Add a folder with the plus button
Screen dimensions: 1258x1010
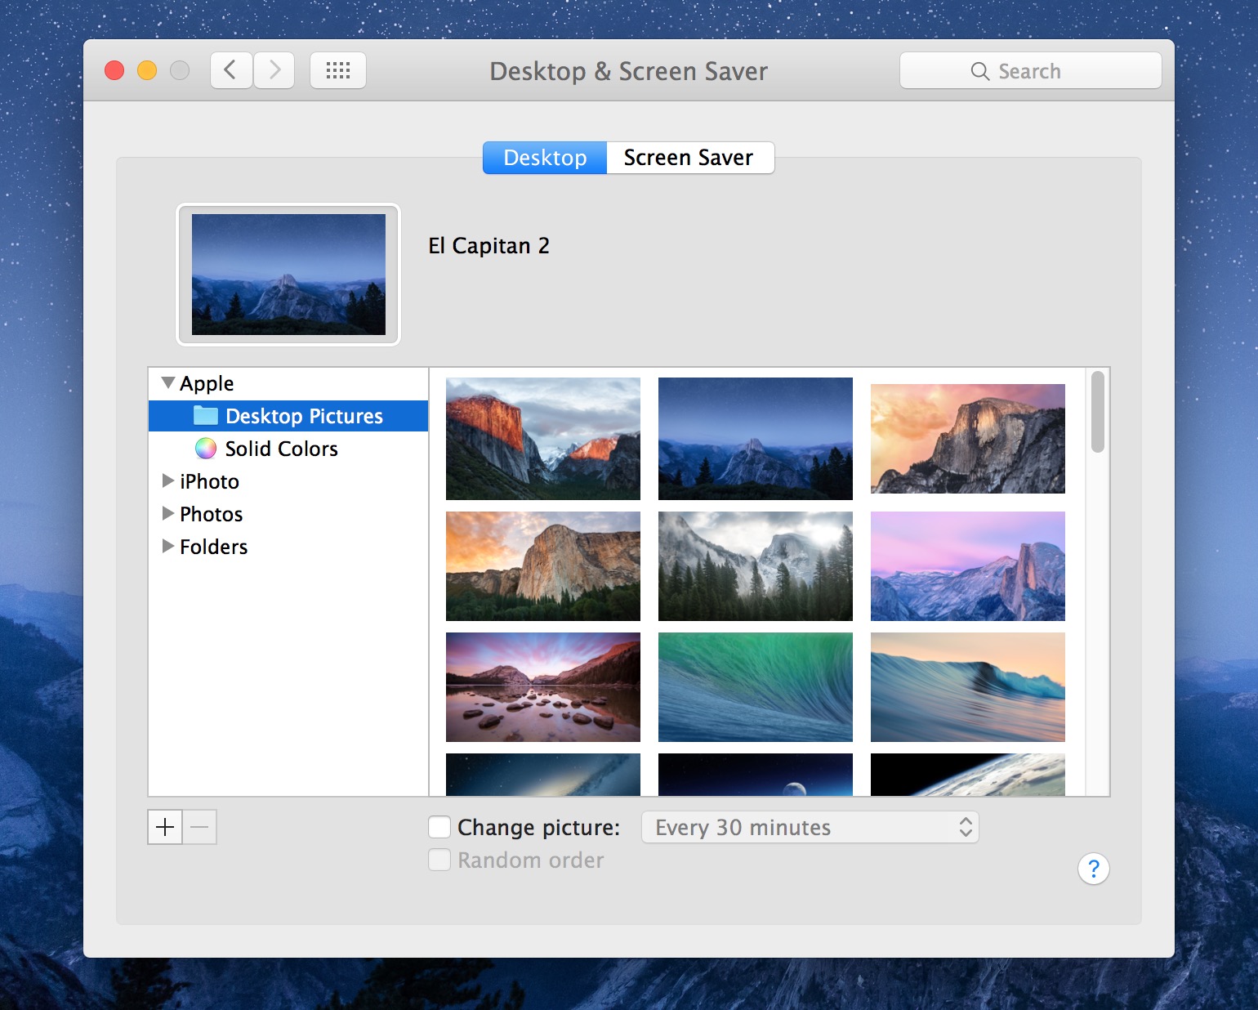[164, 827]
